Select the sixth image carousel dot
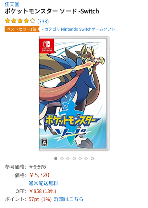This screenshot has width=148, height=208. [86, 158]
